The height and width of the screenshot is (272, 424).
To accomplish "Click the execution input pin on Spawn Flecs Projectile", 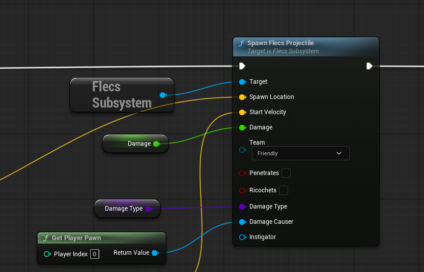I will coord(242,66).
